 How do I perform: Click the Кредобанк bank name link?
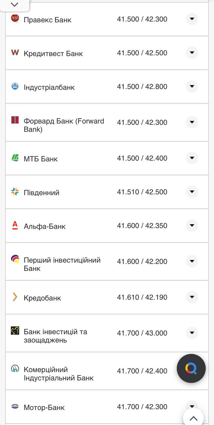(42, 298)
